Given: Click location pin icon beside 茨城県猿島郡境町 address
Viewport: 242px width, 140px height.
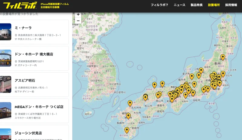Looking at the screenshot, I should [16, 62].
